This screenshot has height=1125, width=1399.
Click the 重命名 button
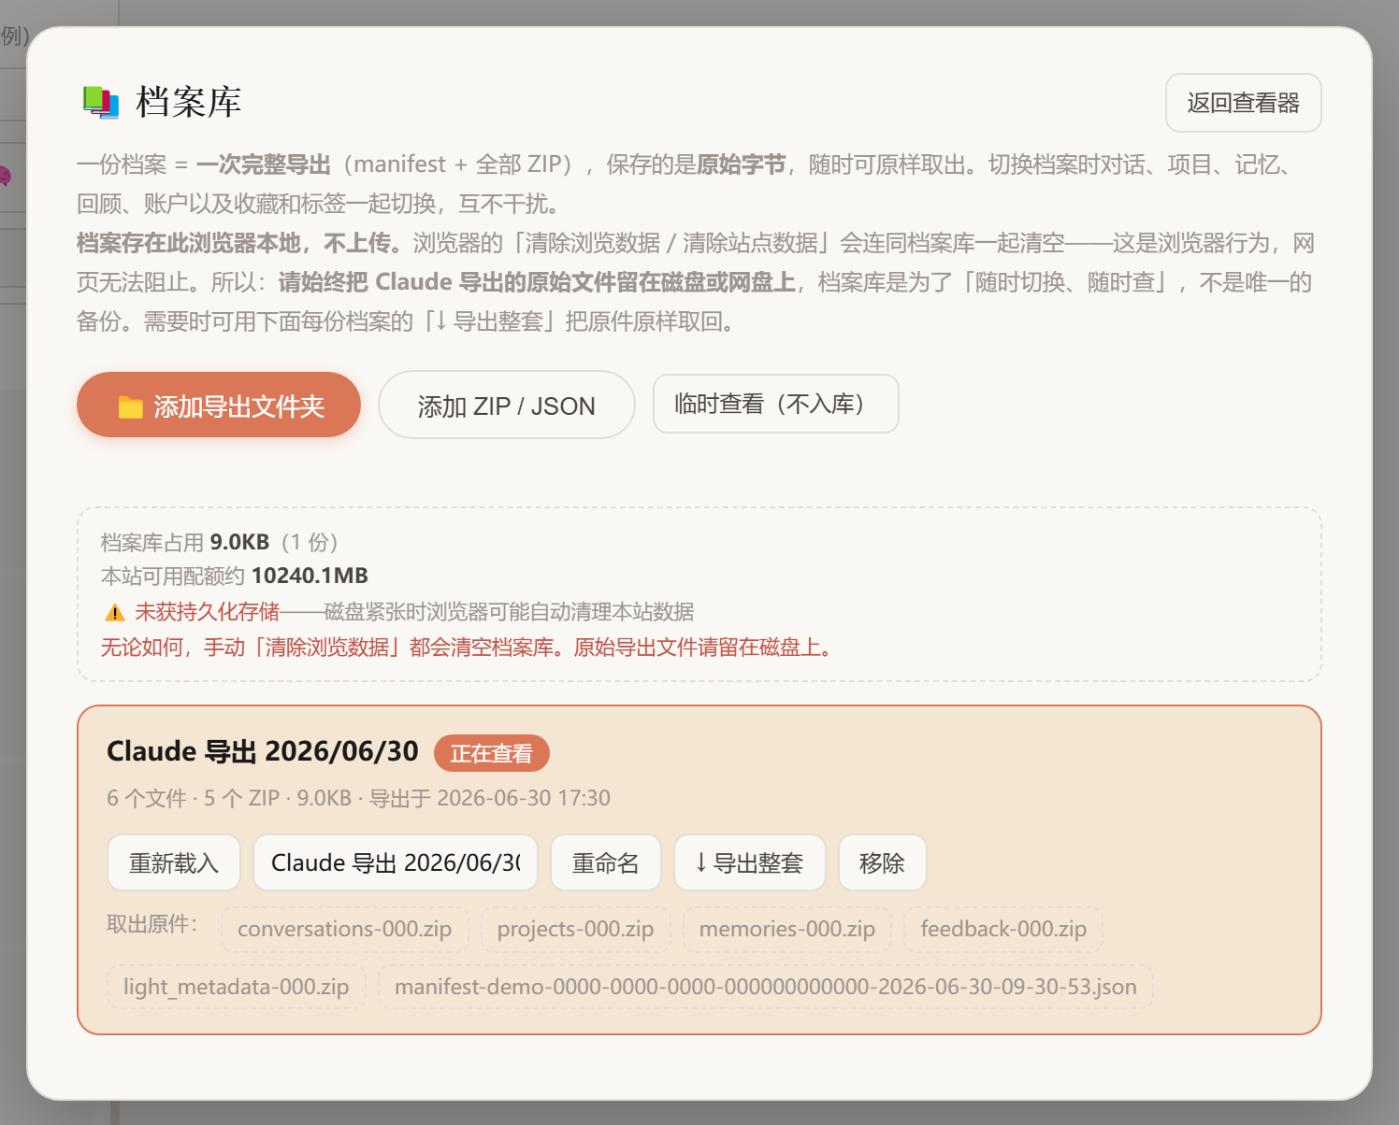pyautogui.click(x=605, y=862)
